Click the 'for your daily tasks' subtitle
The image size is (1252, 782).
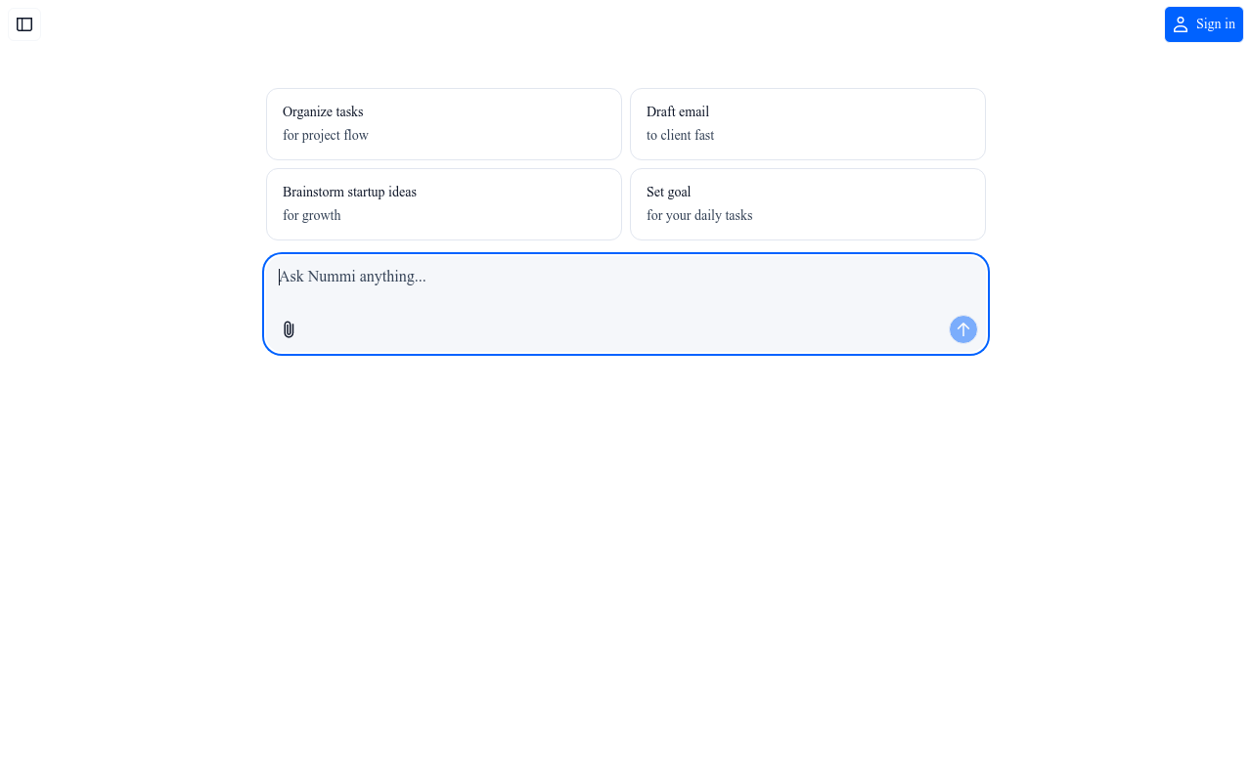tap(699, 216)
